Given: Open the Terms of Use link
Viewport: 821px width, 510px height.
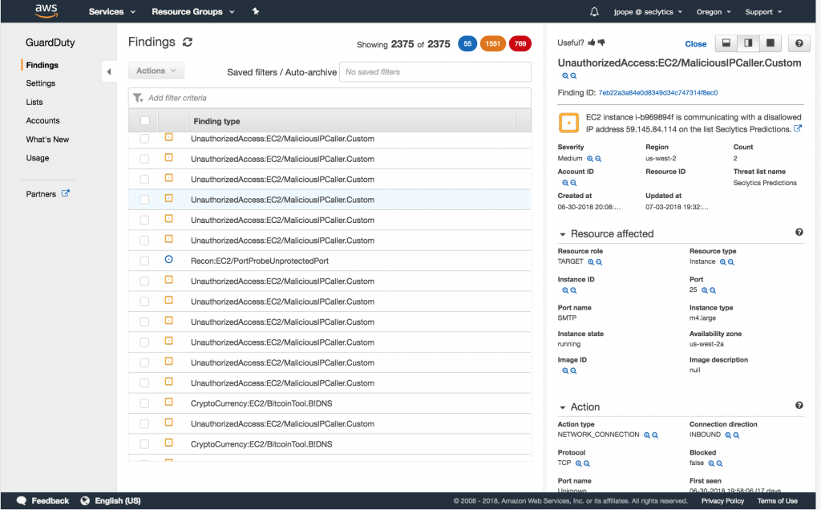Looking at the screenshot, I should click(x=778, y=501).
